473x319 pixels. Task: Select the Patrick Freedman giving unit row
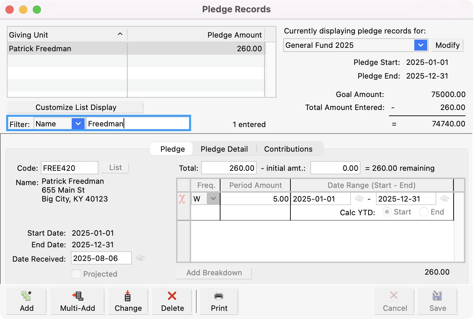point(68,48)
